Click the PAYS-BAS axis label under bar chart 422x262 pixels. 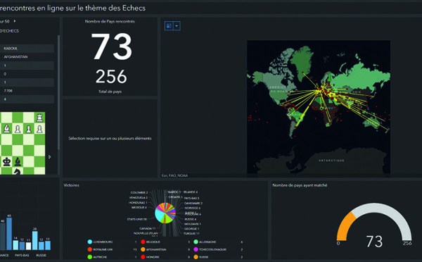(22, 255)
